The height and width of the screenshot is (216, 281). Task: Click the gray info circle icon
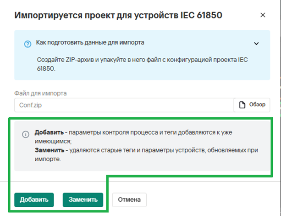[26, 134]
